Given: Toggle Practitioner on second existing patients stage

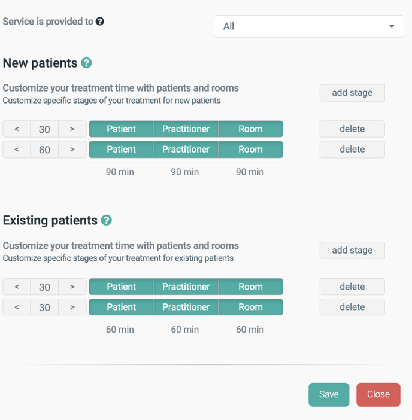Looking at the screenshot, I should [x=186, y=307].
